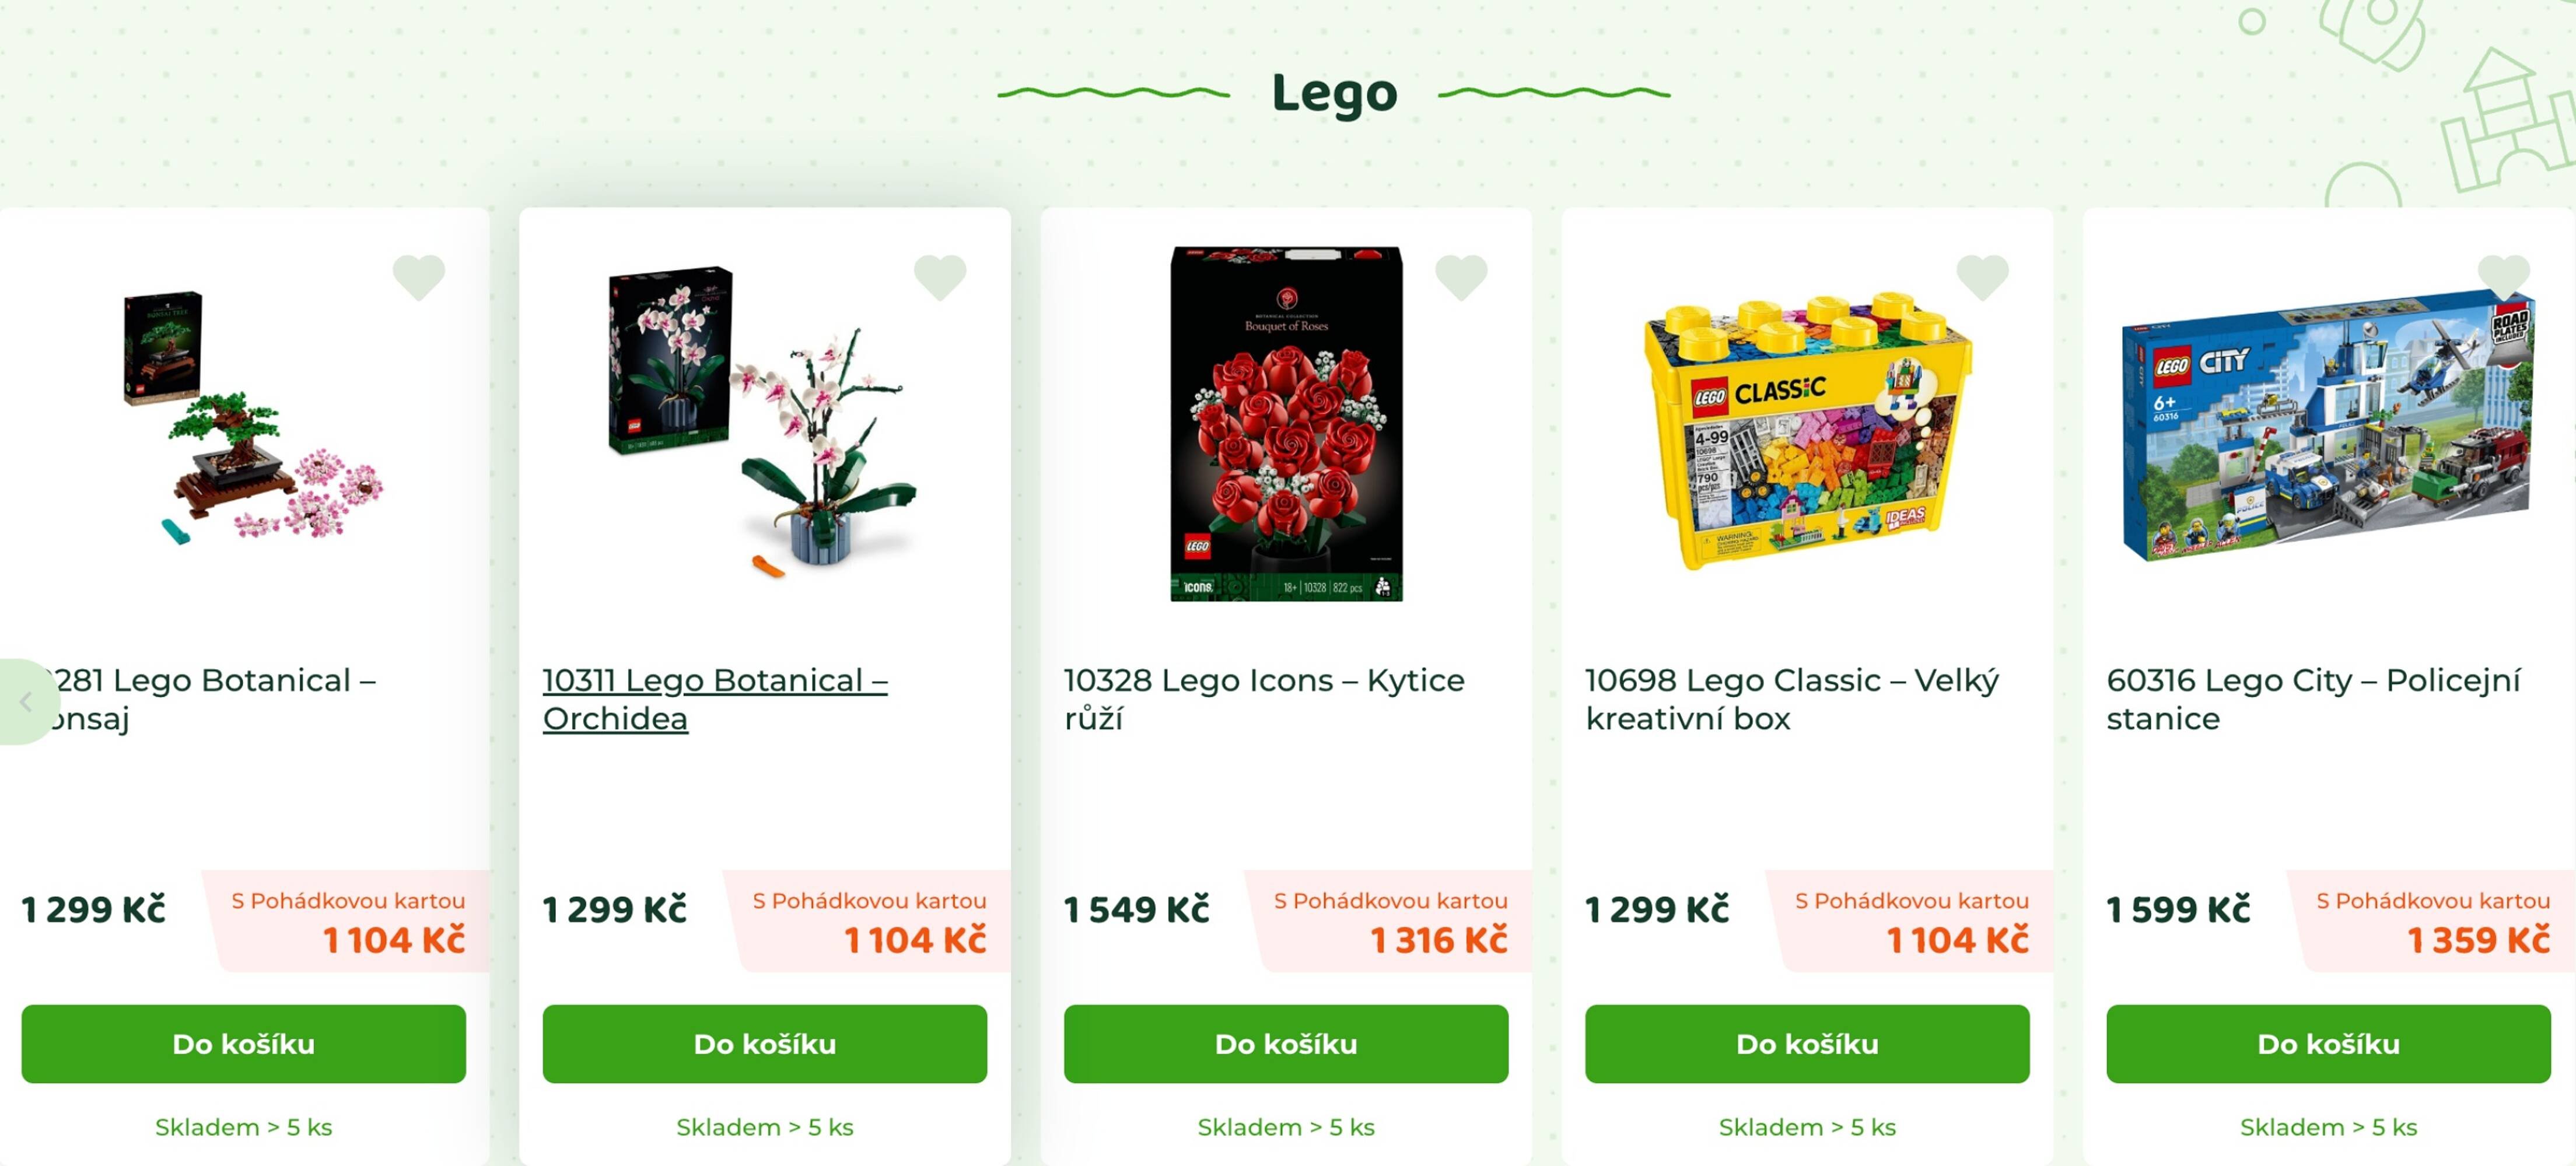Open the yellow Lego Classic box image
Screen dimensions: 2576x1166
pos(1806,431)
